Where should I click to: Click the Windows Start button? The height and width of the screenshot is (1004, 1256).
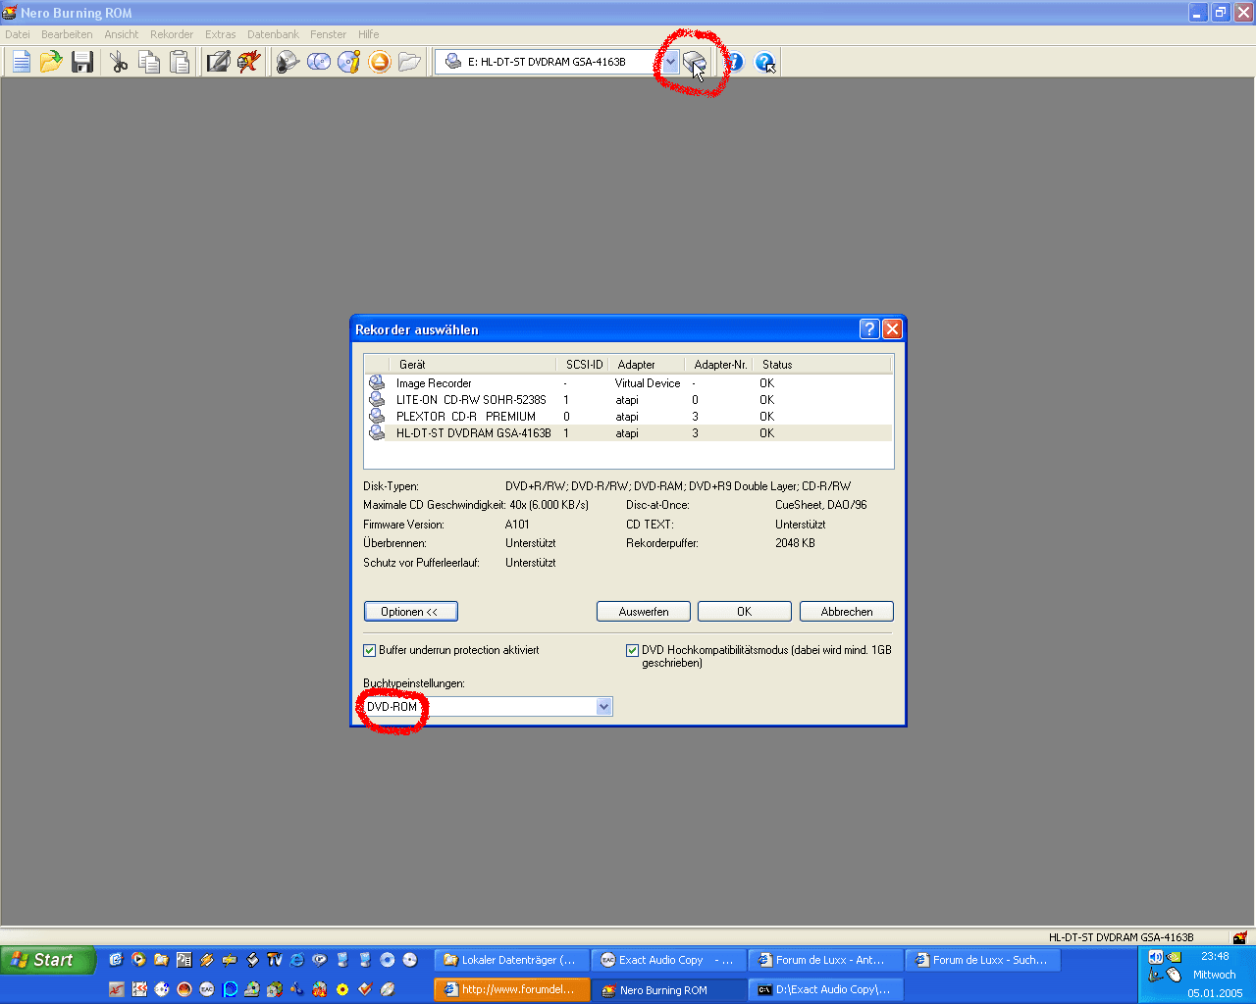pos(47,960)
